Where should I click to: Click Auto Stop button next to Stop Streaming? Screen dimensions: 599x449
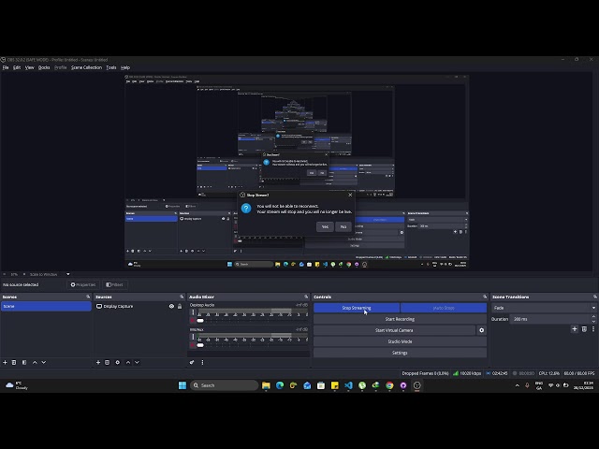pyautogui.click(x=444, y=308)
